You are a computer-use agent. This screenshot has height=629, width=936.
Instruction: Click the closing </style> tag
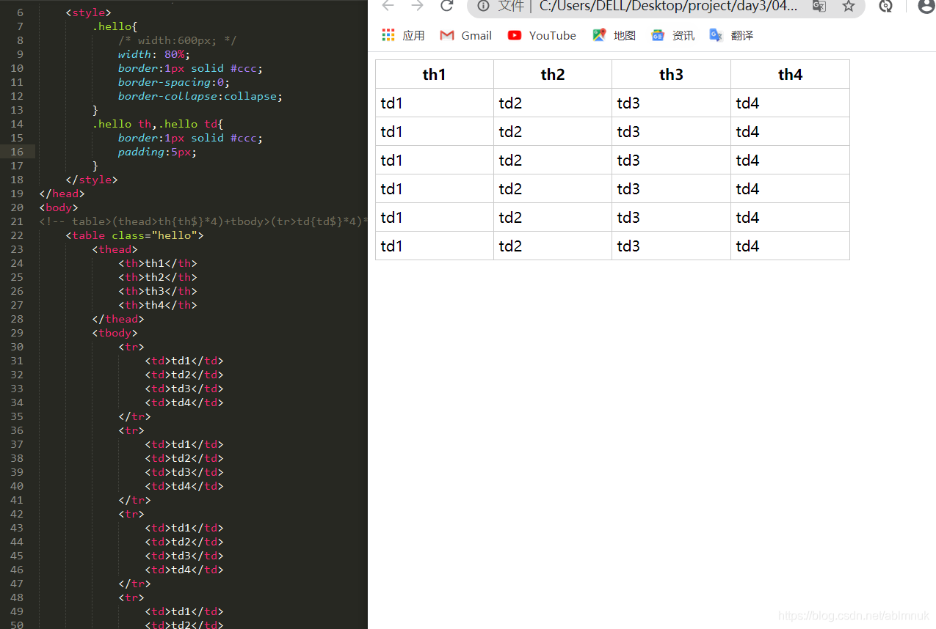92,180
